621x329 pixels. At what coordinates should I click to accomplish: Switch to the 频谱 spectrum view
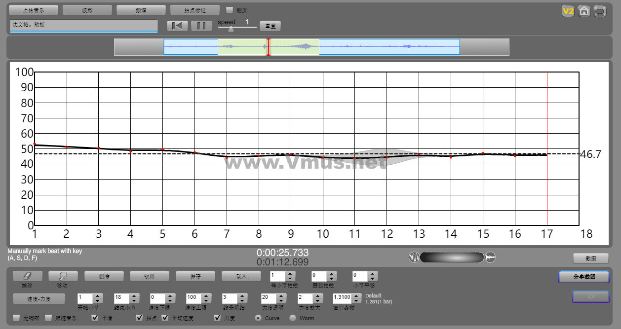(x=141, y=10)
